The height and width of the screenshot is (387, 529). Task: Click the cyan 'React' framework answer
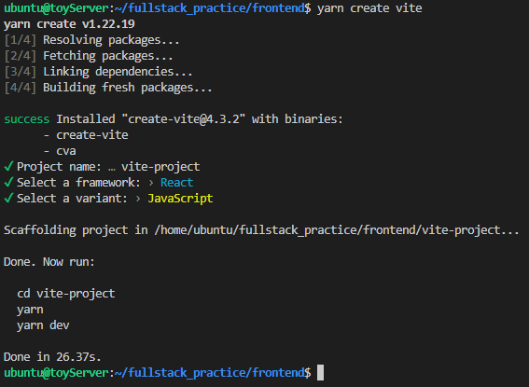point(176,183)
